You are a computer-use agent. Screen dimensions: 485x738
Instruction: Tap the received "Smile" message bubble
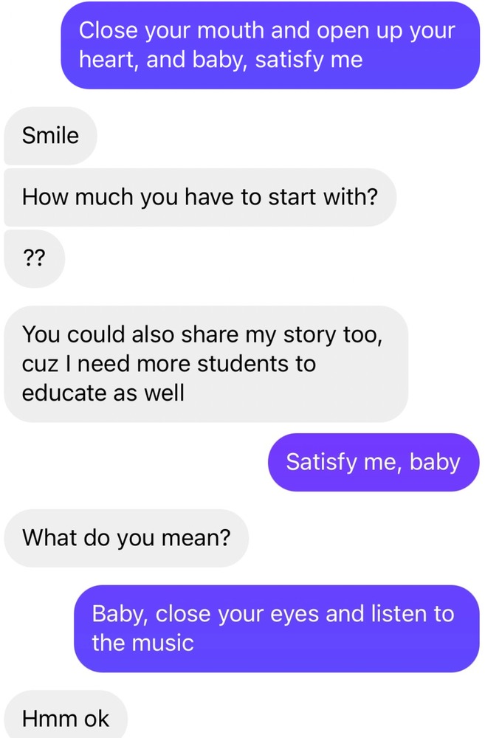pos(50,136)
